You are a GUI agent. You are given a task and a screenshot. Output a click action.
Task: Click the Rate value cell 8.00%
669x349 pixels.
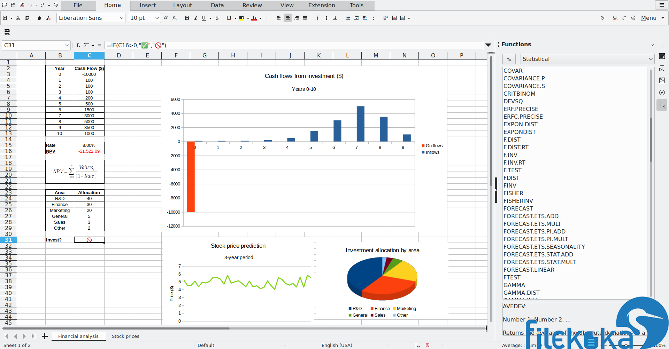coord(89,145)
